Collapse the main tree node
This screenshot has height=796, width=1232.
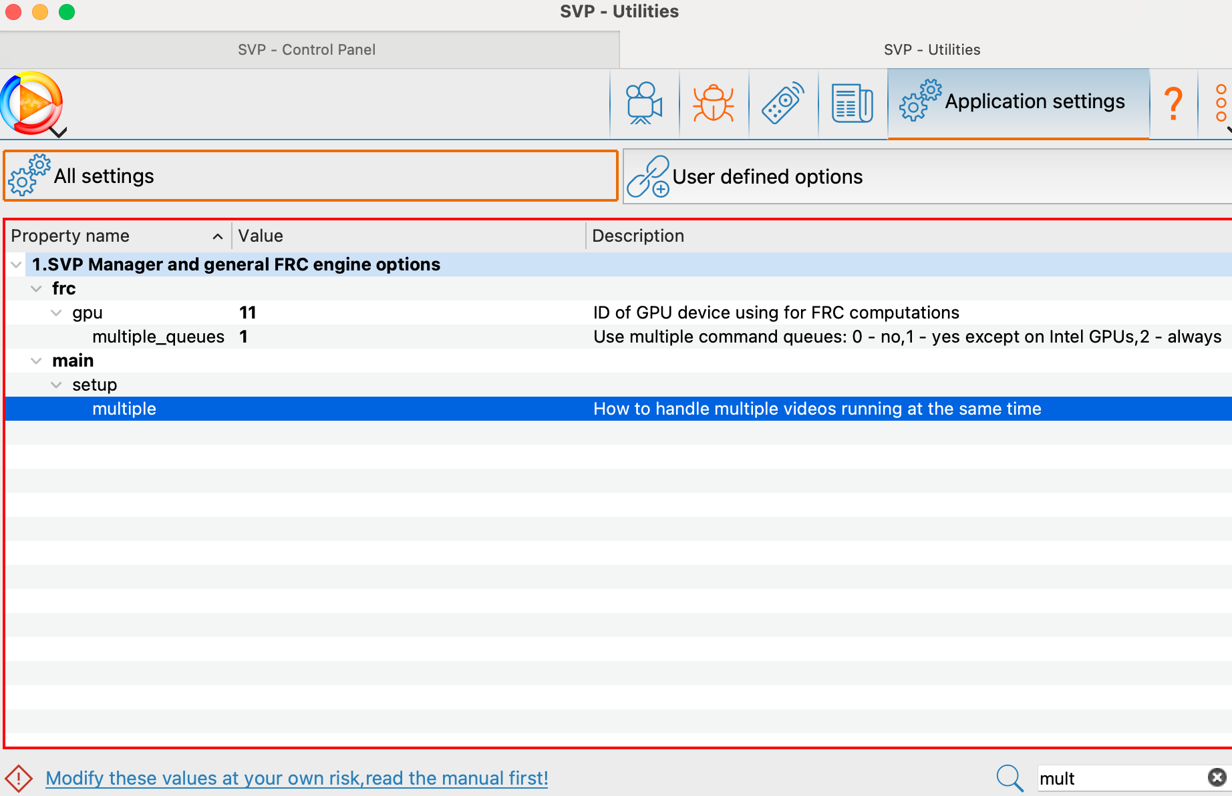(37, 361)
